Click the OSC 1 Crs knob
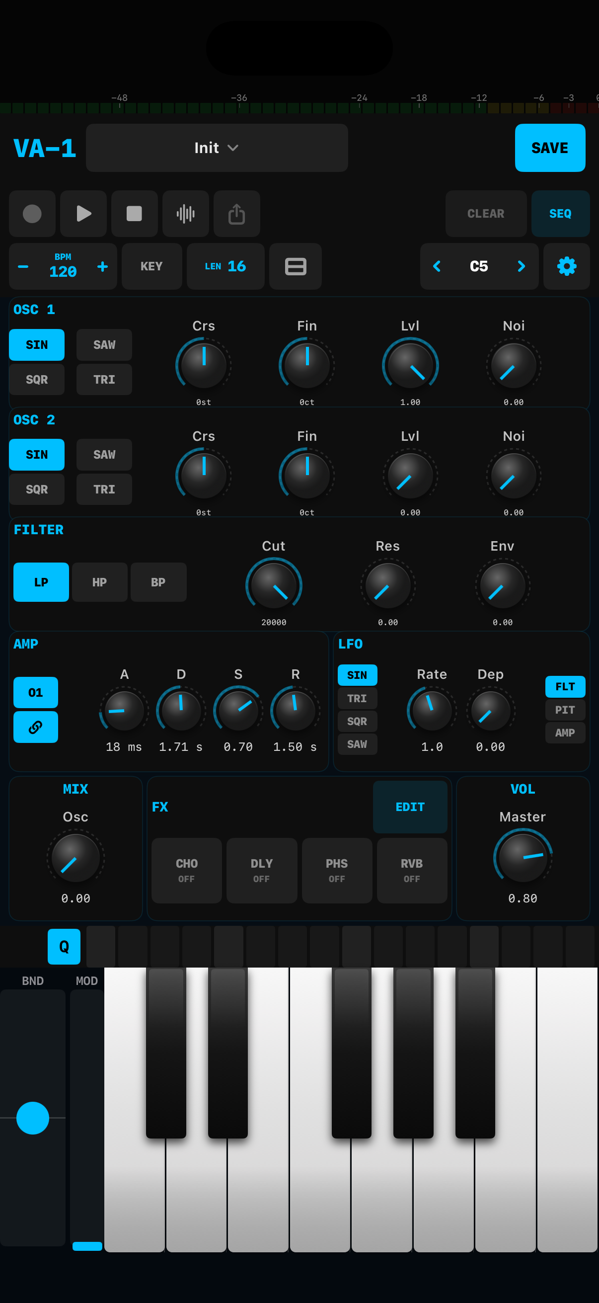Image resolution: width=599 pixels, height=1303 pixels. click(x=204, y=365)
